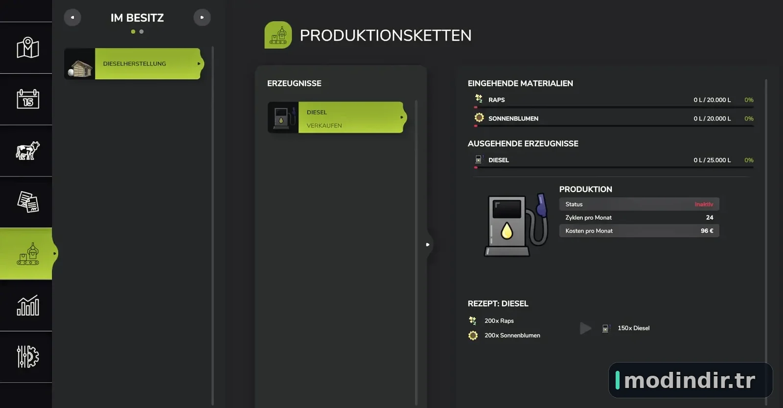
Task: Click the Eingehende Materialien heading
Action: (x=520, y=84)
